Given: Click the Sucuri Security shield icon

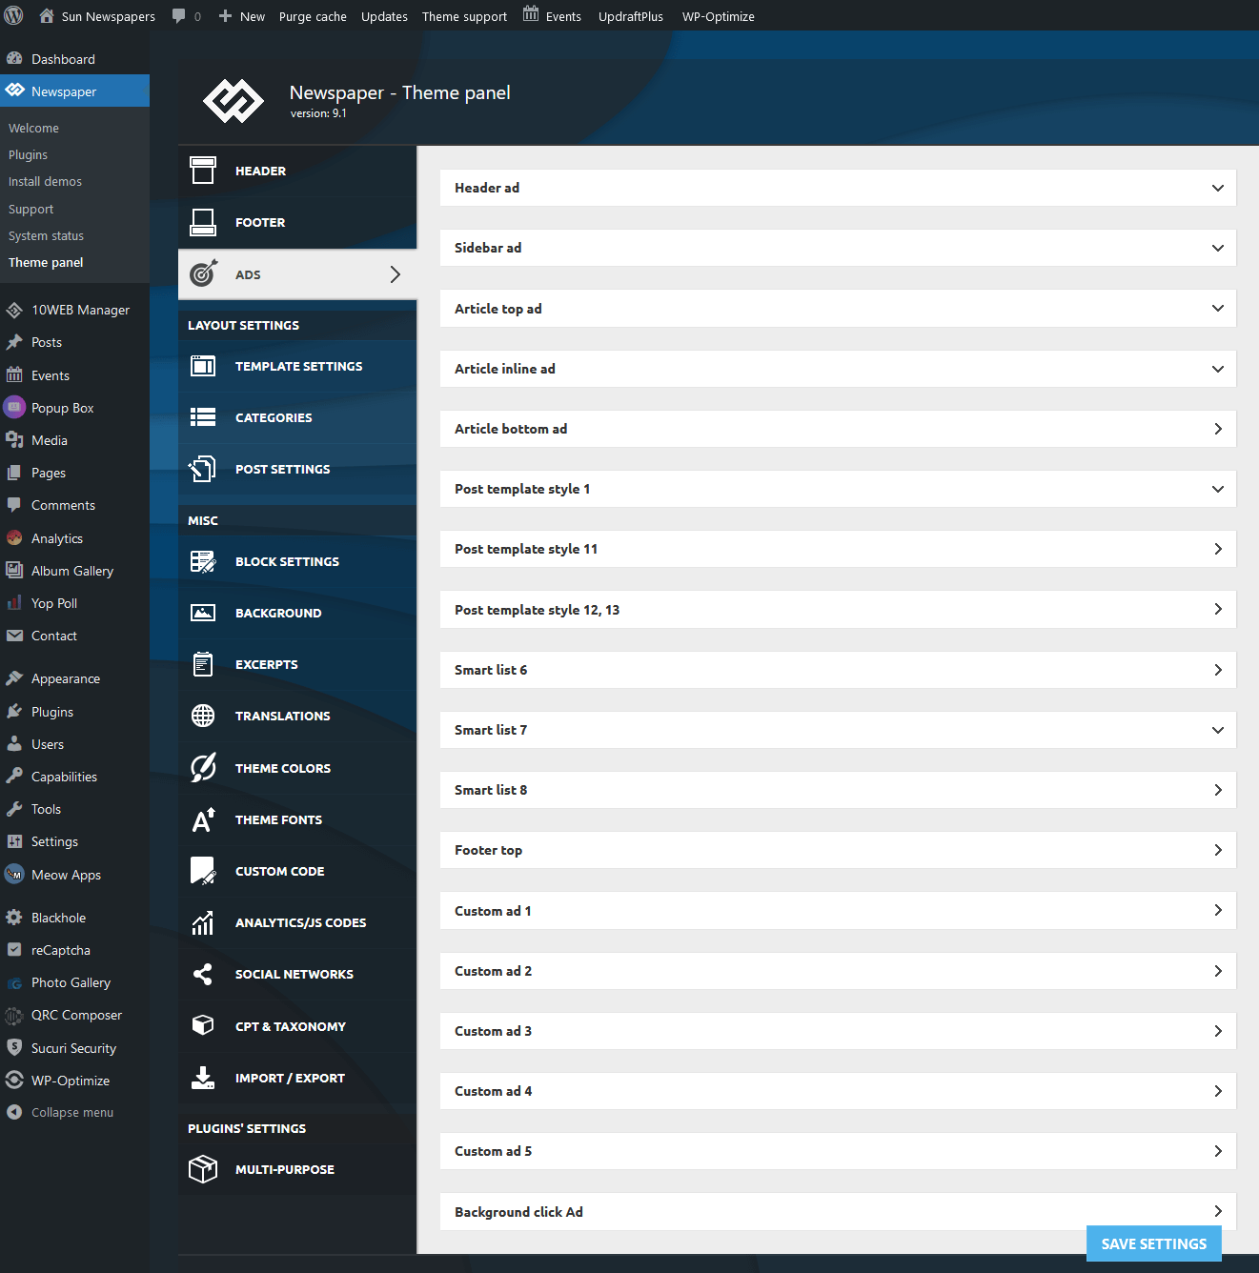Looking at the screenshot, I should [x=14, y=1047].
